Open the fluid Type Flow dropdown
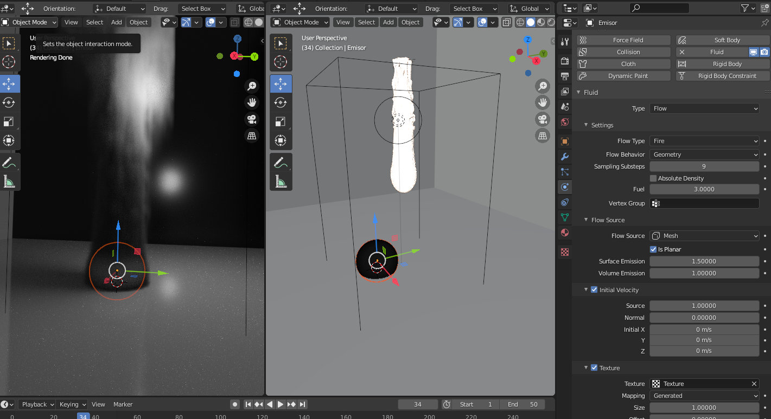This screenshot has height=419, width=771. tap(705, 108)
